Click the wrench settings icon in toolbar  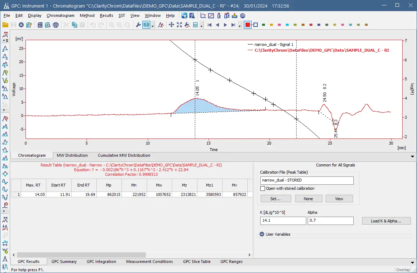[138, 24]
